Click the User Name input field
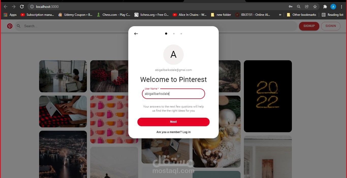 pyautogui.click(x=173, y=94)
